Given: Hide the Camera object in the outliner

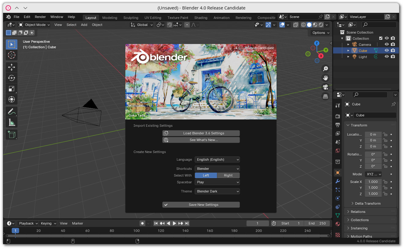Looking at the screenshot, I should pos(387,45).
